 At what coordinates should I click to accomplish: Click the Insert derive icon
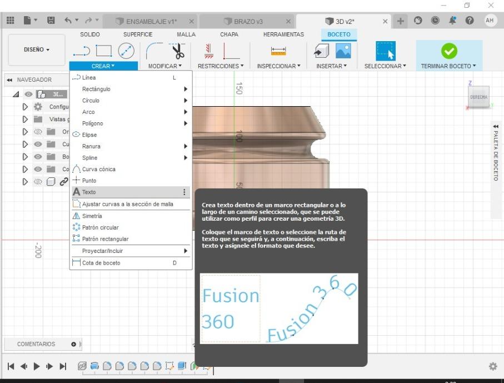[x=321, y=51]
